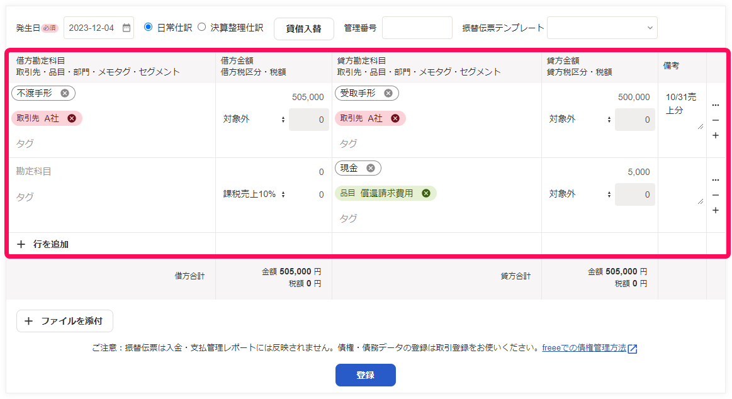Open more options for the 不渡手形 row
The width and height of the screenshot is (732, 399).
[x=716, y=105]
